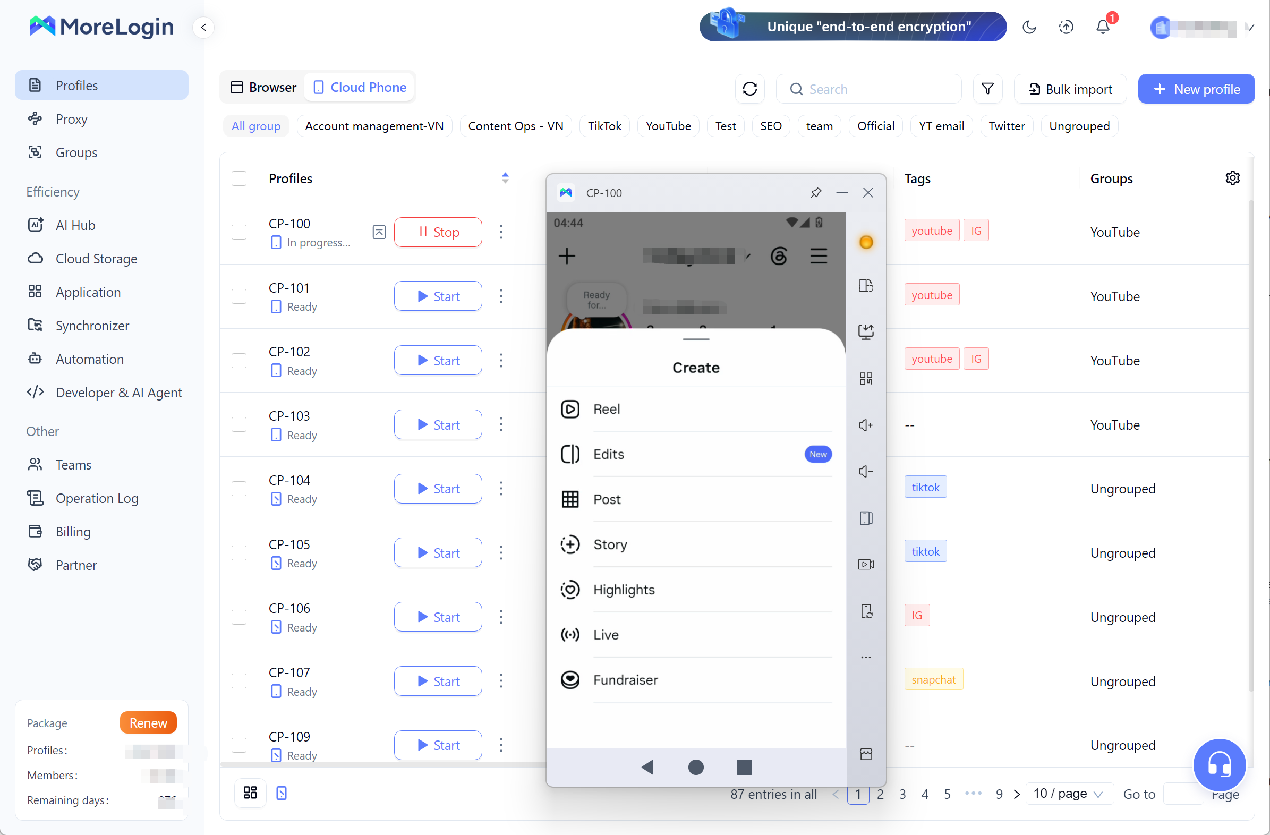Switch to the Browser tab
The image size is (1270, 835).
pyautogui.click(x=263, y=87)
